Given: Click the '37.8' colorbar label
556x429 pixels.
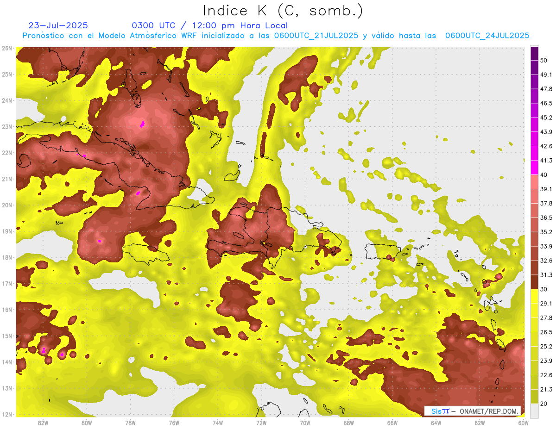Looking at the screenshot, I should tap(546, 203).
